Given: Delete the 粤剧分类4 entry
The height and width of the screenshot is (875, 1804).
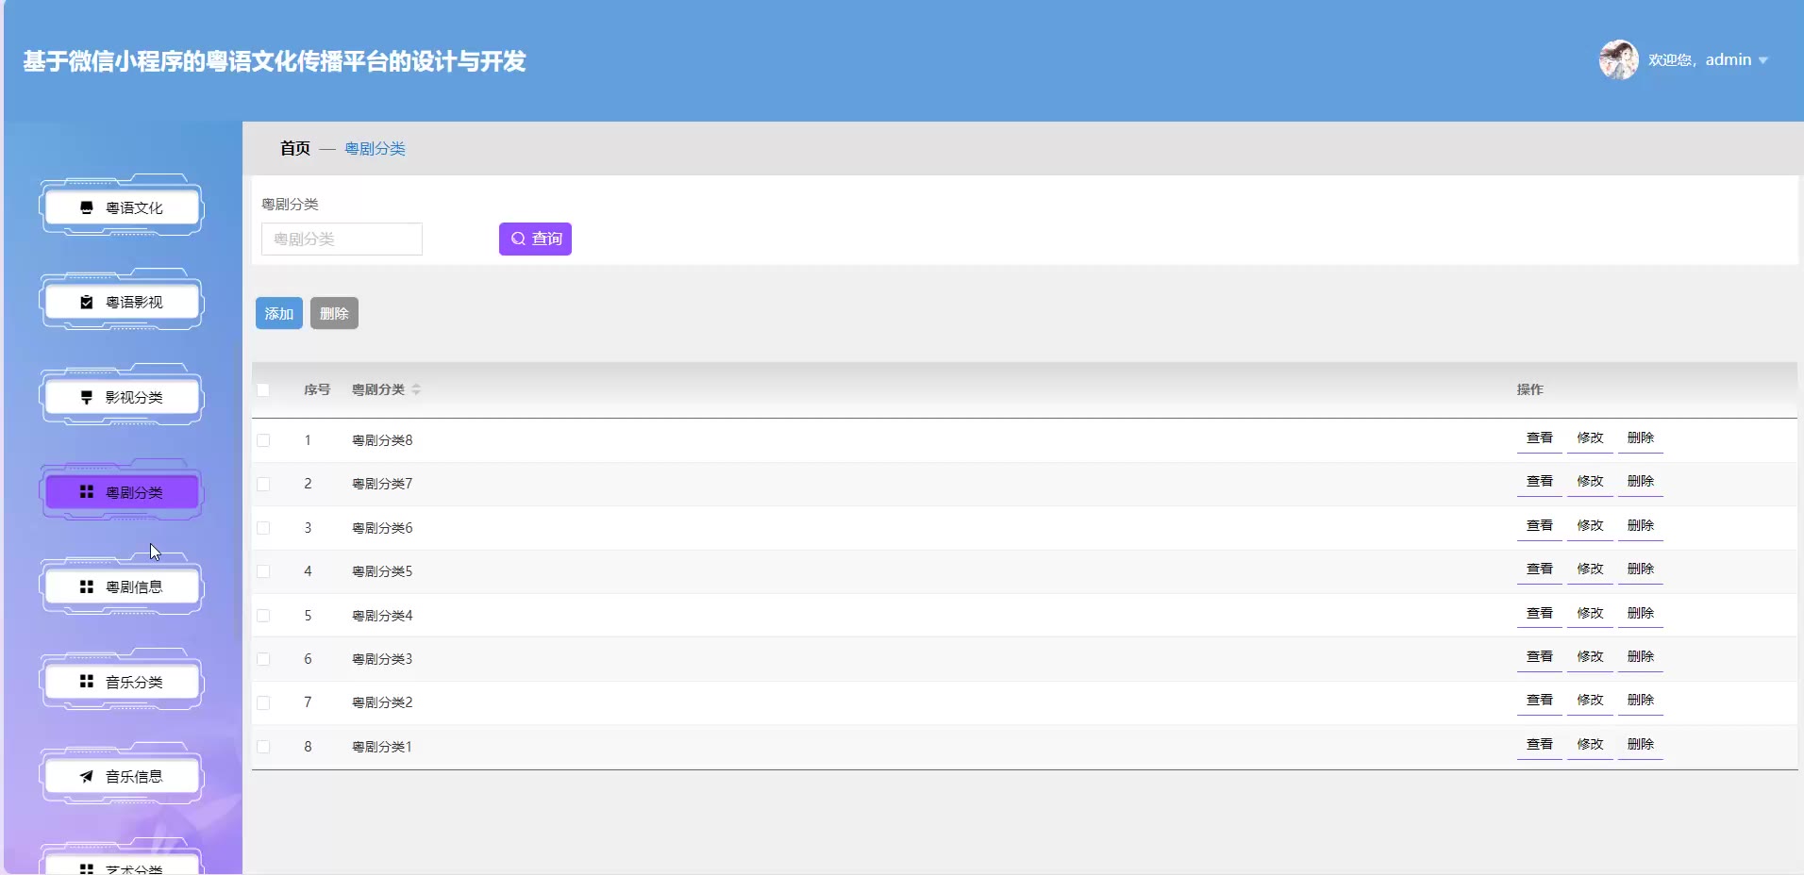Looking at the screenshot, I should click(x=1640, y=614).
